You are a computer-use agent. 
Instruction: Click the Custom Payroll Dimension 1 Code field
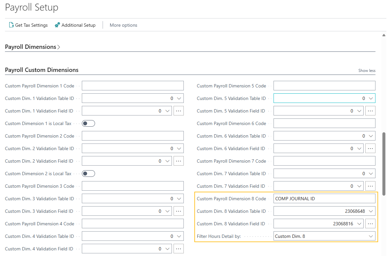(132, 85)
